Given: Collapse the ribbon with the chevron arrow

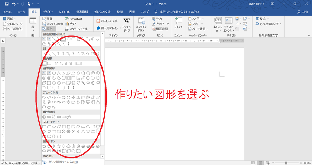Looking at the screenshot, I should tap(309, 36).
